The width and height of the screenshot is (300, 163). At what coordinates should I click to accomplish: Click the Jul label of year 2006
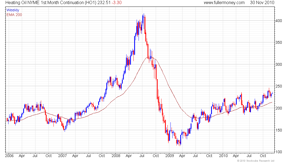35,156
